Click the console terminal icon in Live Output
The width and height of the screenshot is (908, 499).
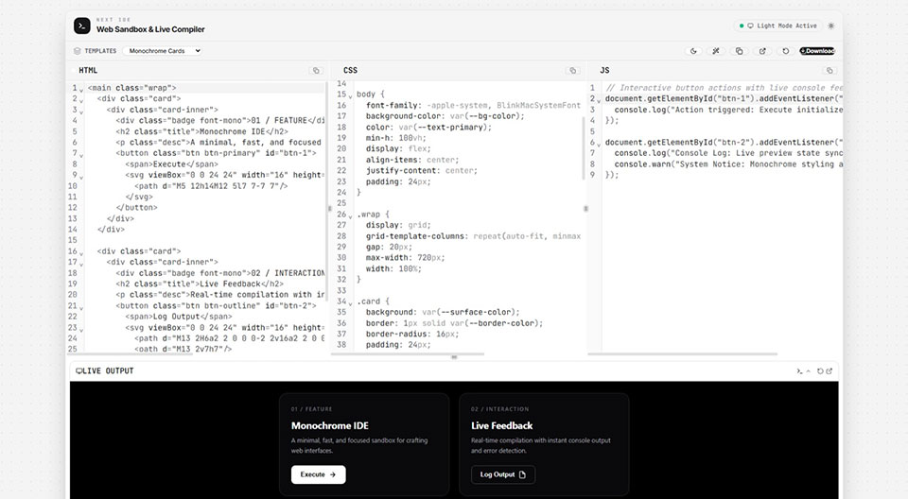[799, 371]
